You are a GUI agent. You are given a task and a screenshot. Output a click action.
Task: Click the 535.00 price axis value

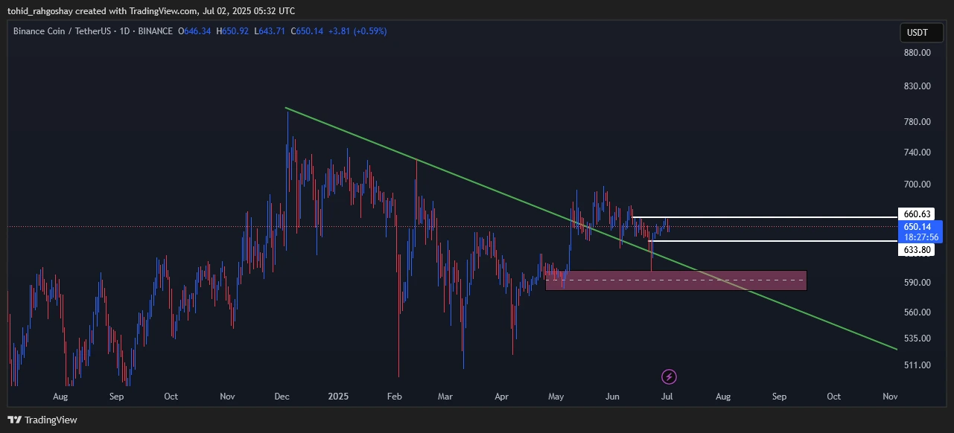(x=917, y=339)
